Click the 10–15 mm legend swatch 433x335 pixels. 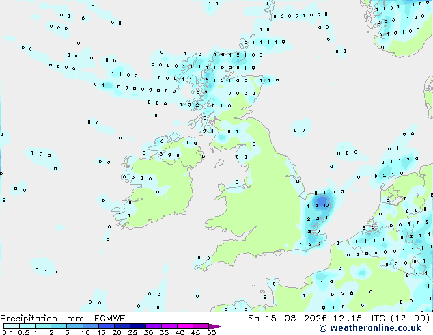90,326
